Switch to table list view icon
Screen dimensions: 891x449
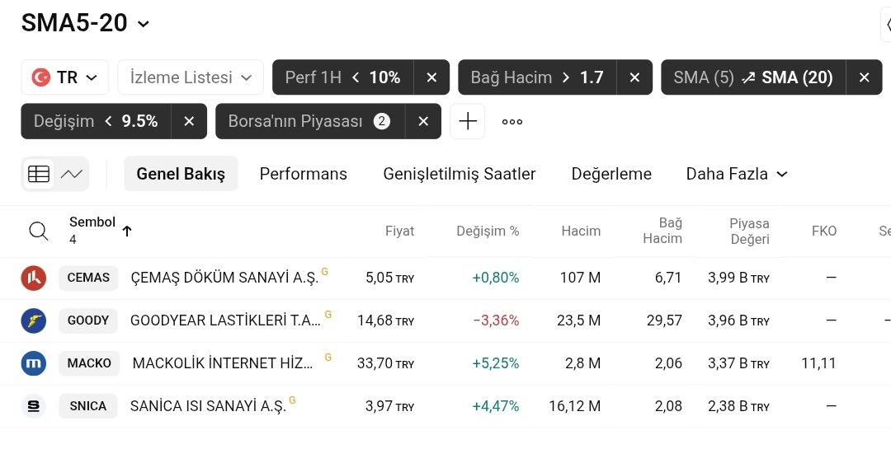tap(39, 174)
